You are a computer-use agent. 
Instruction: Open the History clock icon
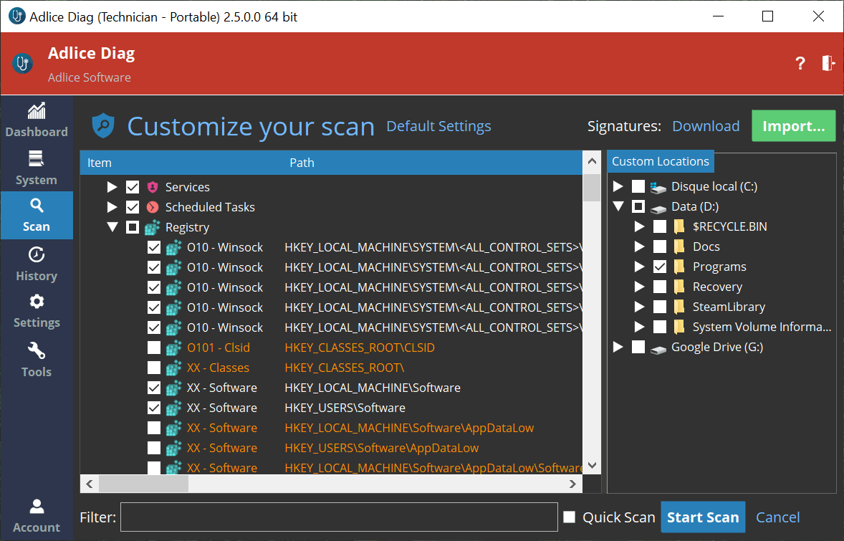[x=36, y=256]
